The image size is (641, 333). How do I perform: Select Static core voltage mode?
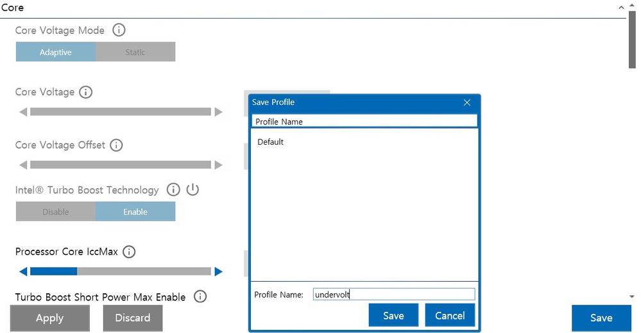135,52
